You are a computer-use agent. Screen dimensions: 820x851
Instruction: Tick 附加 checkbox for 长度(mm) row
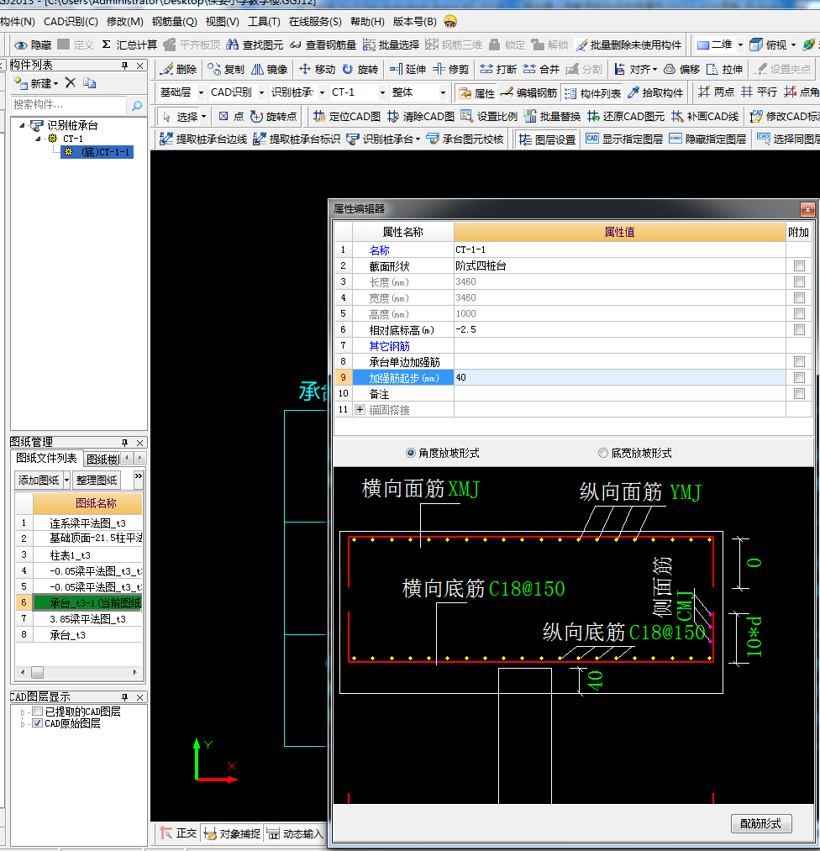click(x=799, y=281)
